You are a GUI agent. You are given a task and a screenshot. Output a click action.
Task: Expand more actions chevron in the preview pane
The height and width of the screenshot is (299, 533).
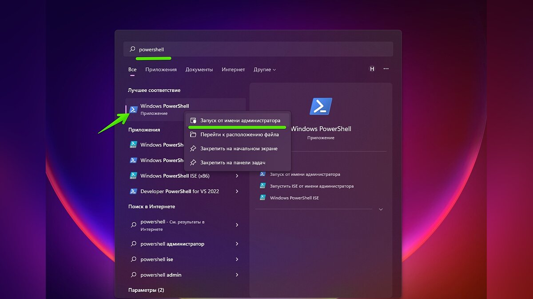tap(381, 210)
